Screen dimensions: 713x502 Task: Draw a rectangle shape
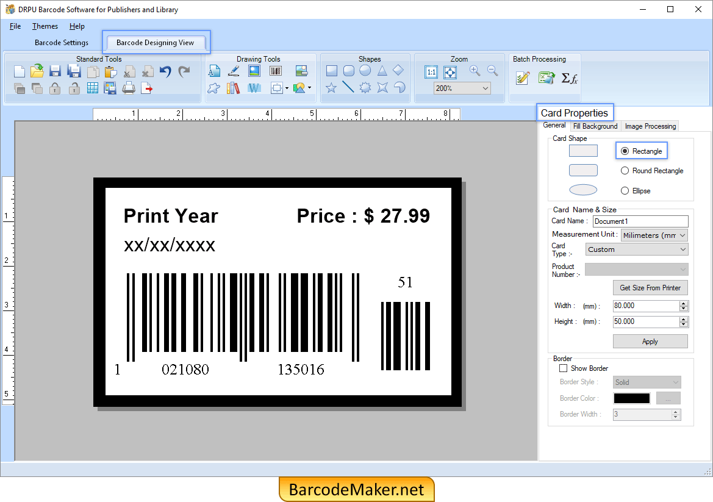[332, 71]
